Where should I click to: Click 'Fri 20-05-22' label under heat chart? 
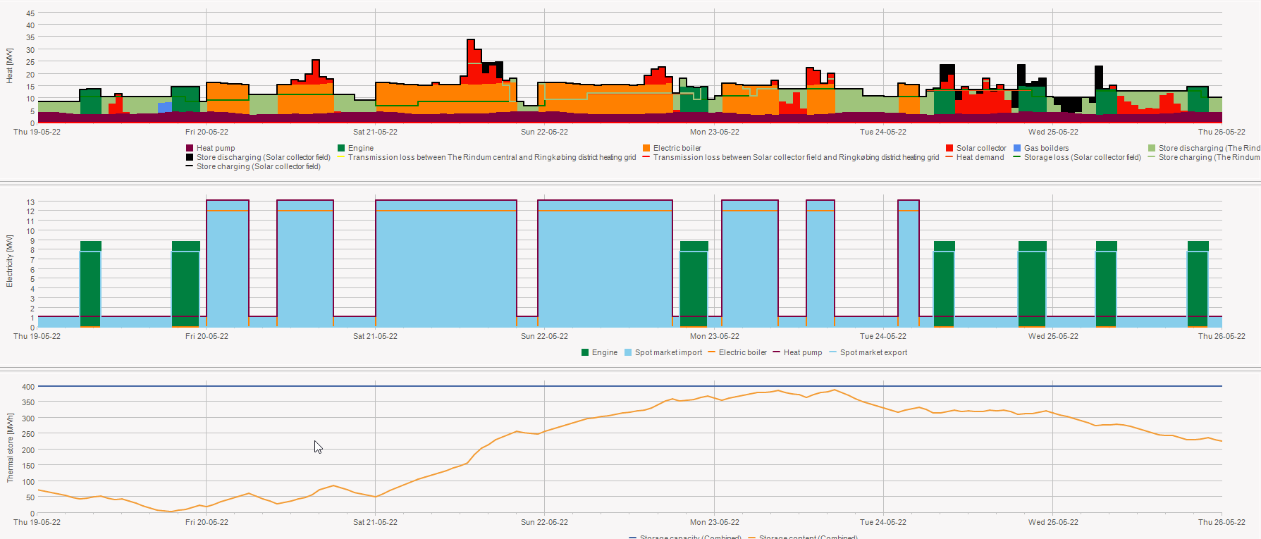207,132
